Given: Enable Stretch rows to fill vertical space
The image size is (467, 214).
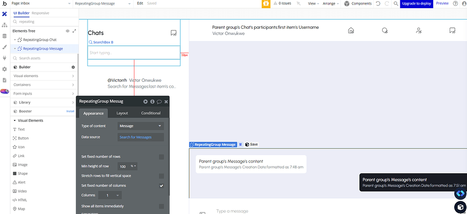Looking at the screenshot, I should (161, 176).
